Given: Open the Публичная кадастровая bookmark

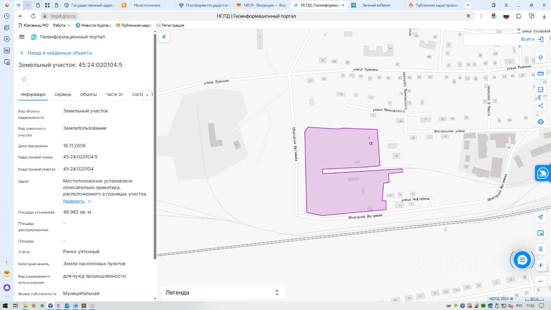Looking at the screenshot, I should point(134,25).
